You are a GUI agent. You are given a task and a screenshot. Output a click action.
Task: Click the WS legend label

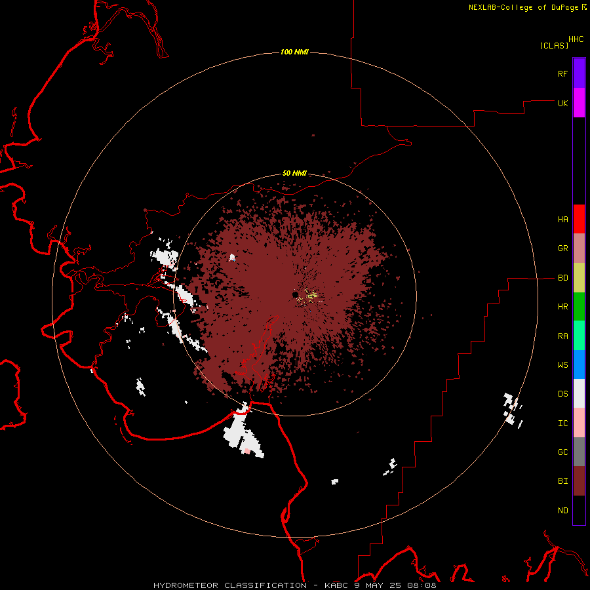(562, 365)
